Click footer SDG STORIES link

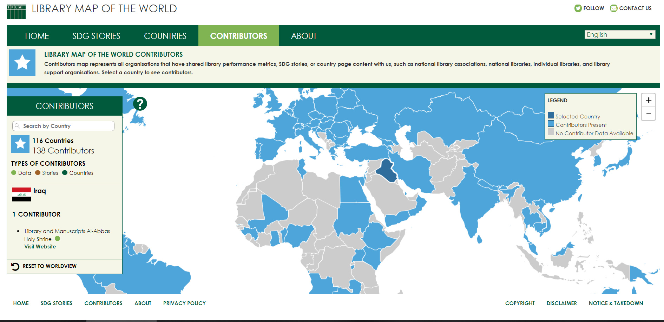click(57, 303)
